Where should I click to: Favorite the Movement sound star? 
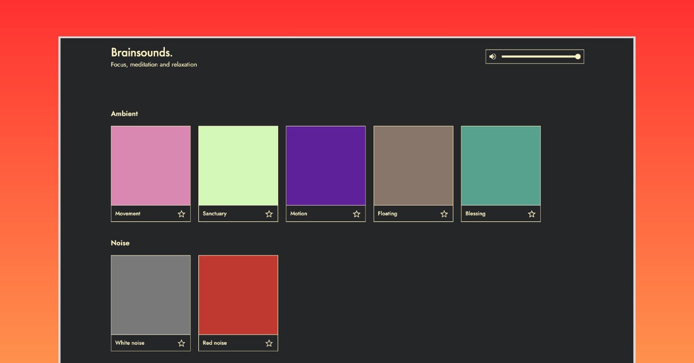182,214
